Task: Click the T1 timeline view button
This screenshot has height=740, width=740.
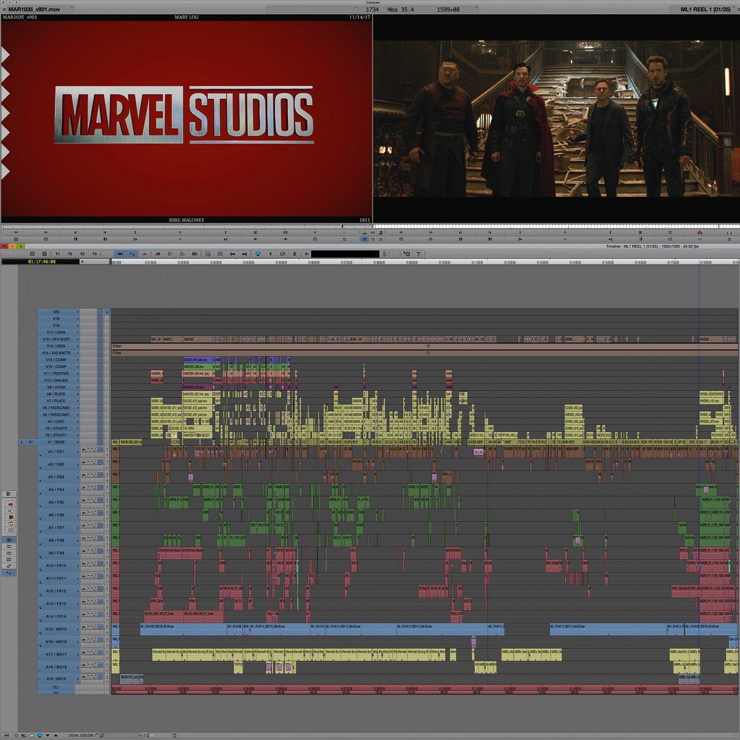Action: coord(57,253)
